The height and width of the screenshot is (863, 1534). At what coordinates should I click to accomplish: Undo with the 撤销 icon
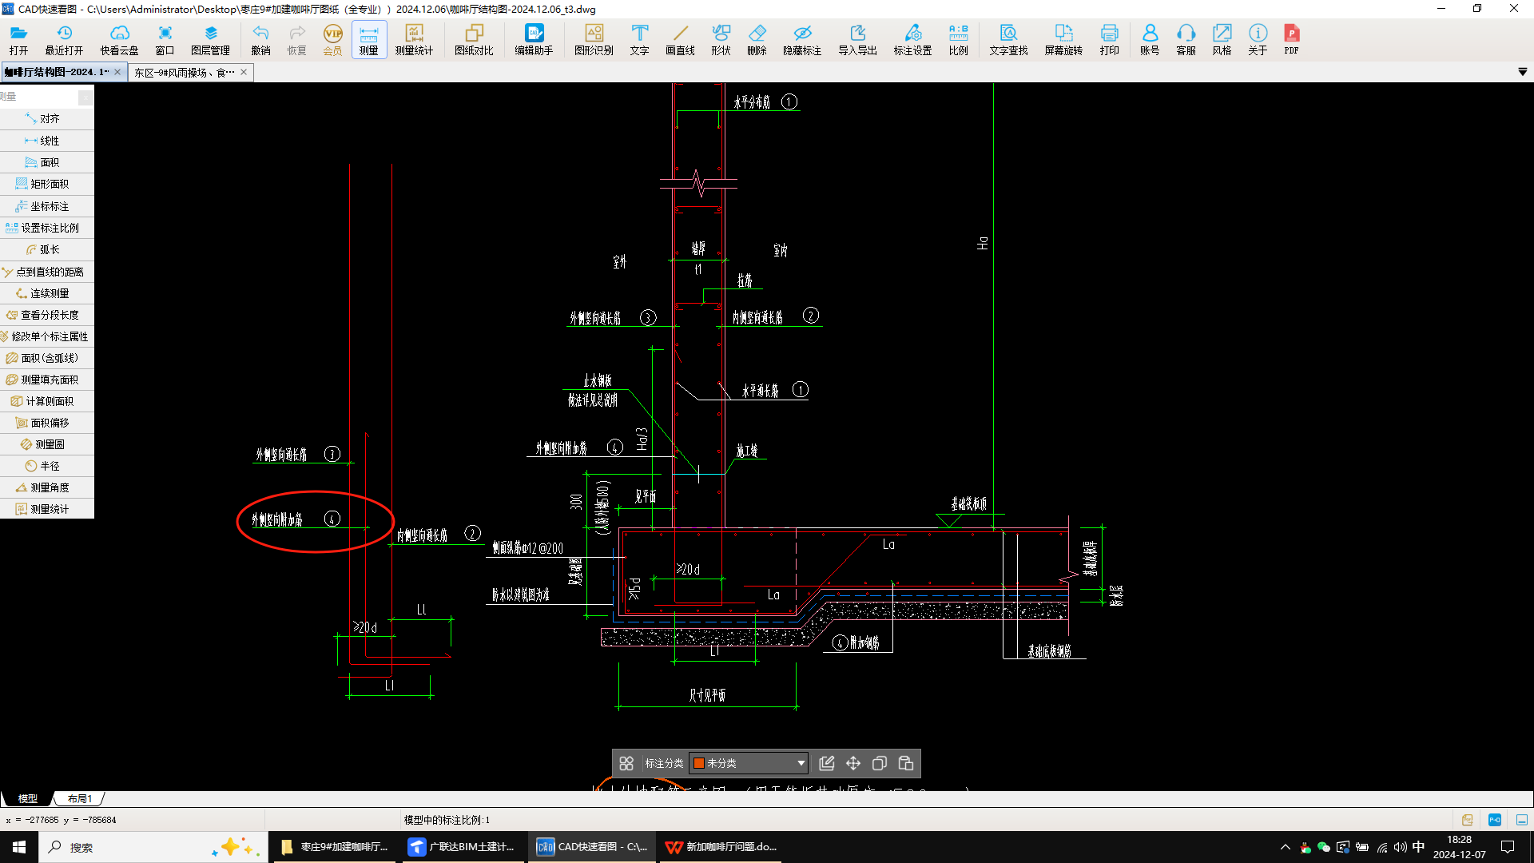260,39
